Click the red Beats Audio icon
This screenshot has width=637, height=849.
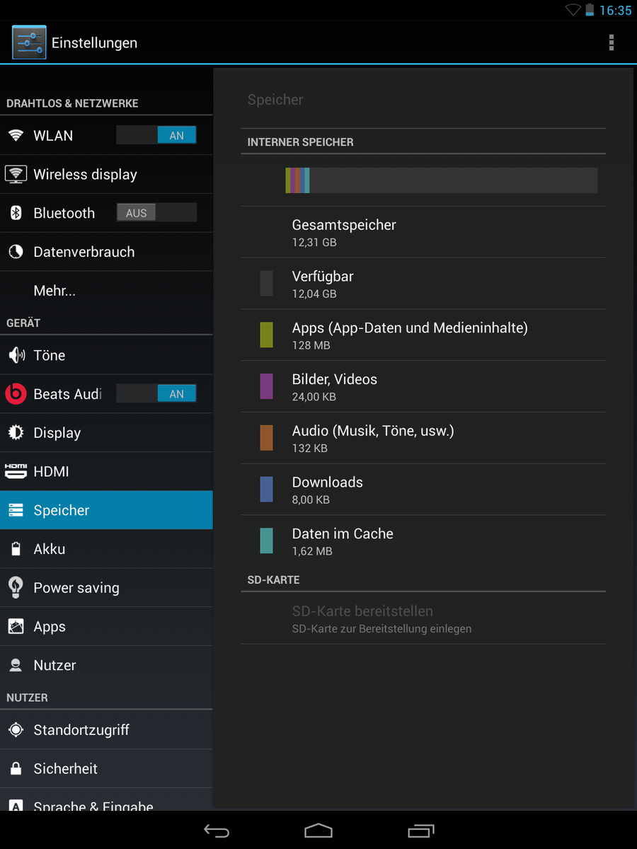[16, 394]
